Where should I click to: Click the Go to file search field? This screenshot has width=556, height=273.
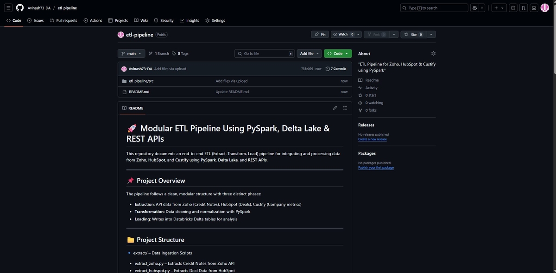click(264, 54)
